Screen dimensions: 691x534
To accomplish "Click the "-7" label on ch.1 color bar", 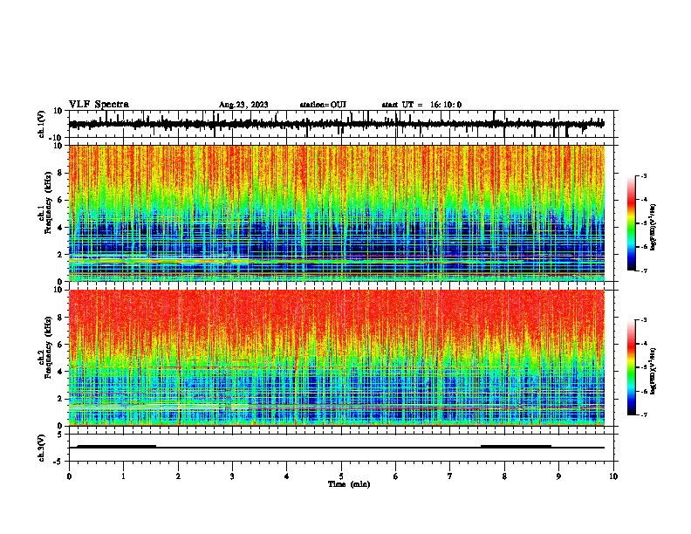I will [644, 270].
